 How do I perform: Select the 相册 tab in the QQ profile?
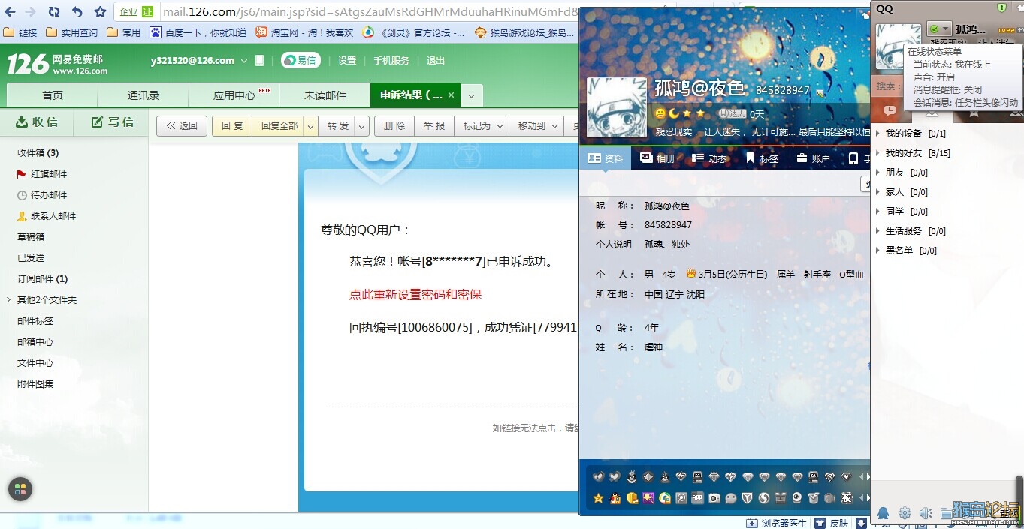(x=657, y=158)
